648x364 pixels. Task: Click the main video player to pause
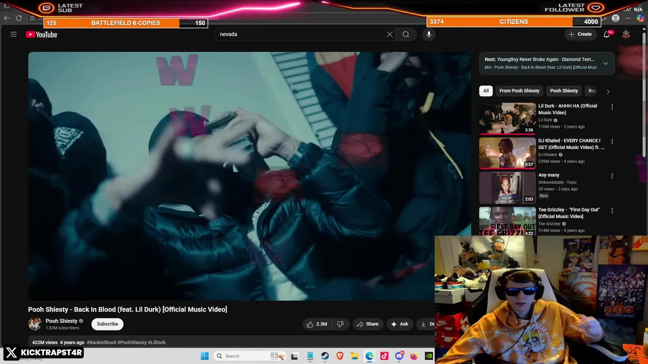coord(250,176)
